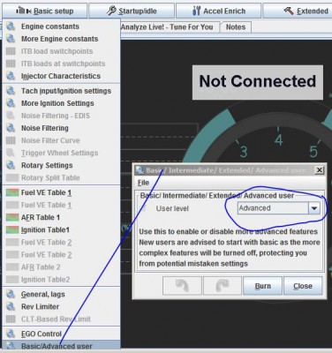332x353 pixels.
Task: Open AFR Table 1
Action: 61,217
